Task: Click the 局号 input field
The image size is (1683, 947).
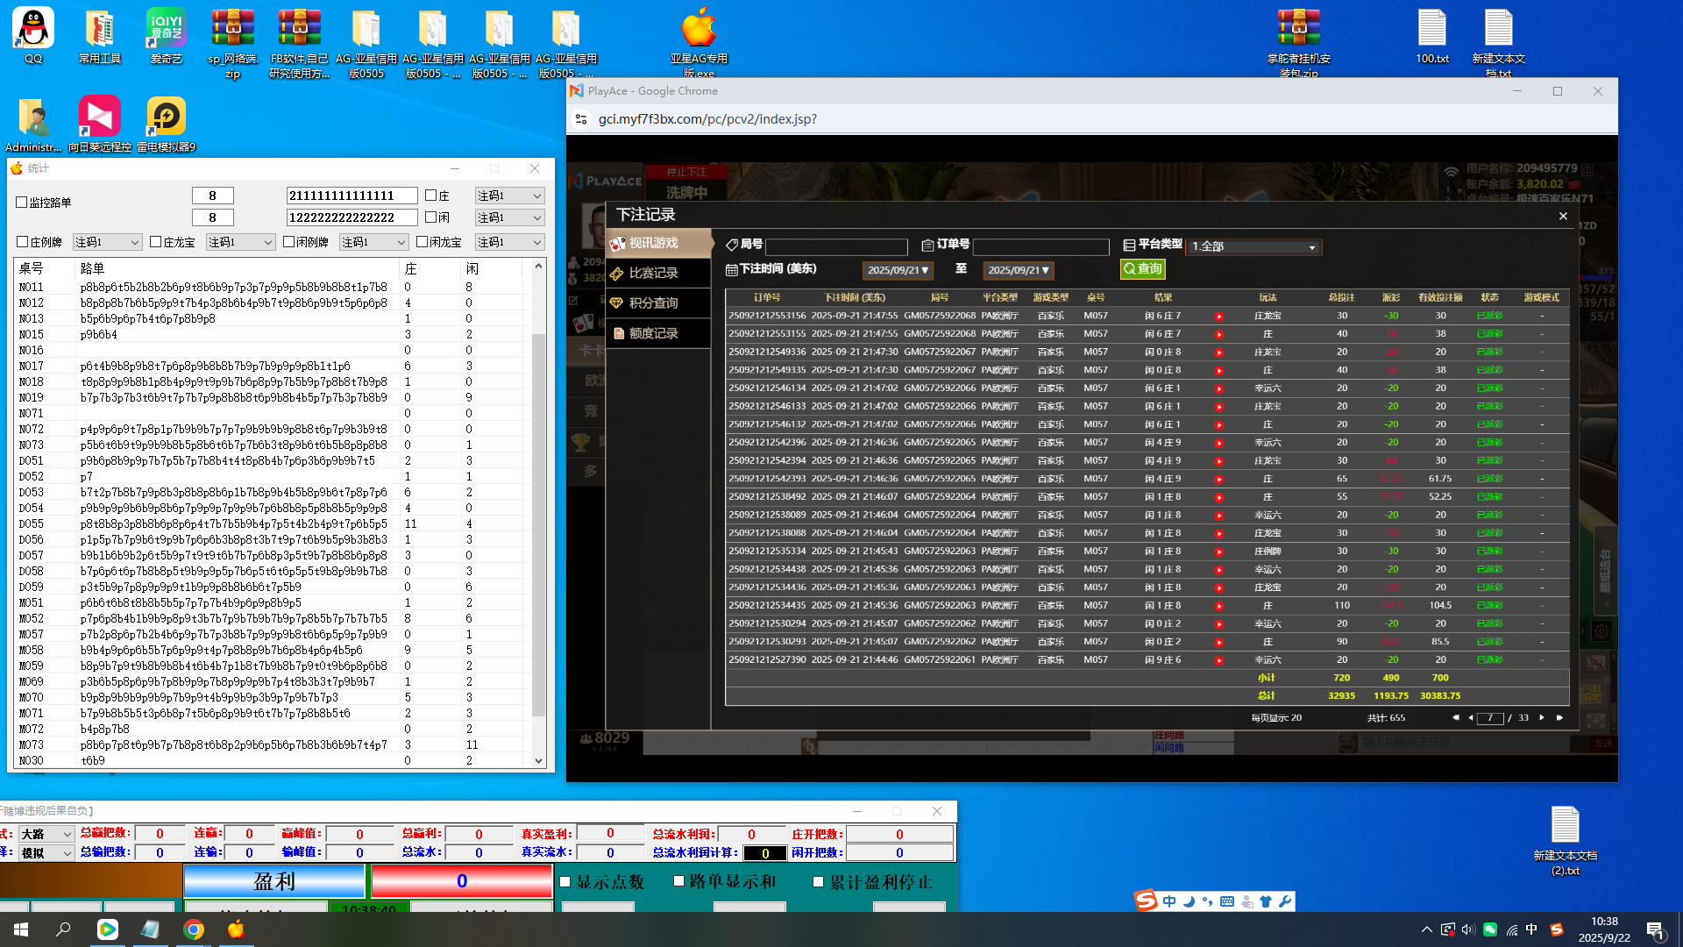Action: [x=836, y=247]
